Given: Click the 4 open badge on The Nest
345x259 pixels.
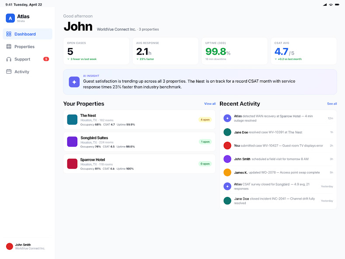Looking at the screenshot, I should 205,119.
